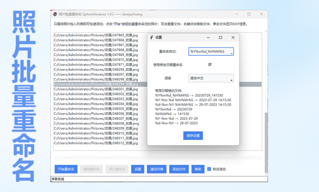Select file 248303_动漫.jpg in the list
Screen dimensions: 319x192
pyautogui.click(x=96, y=99)
